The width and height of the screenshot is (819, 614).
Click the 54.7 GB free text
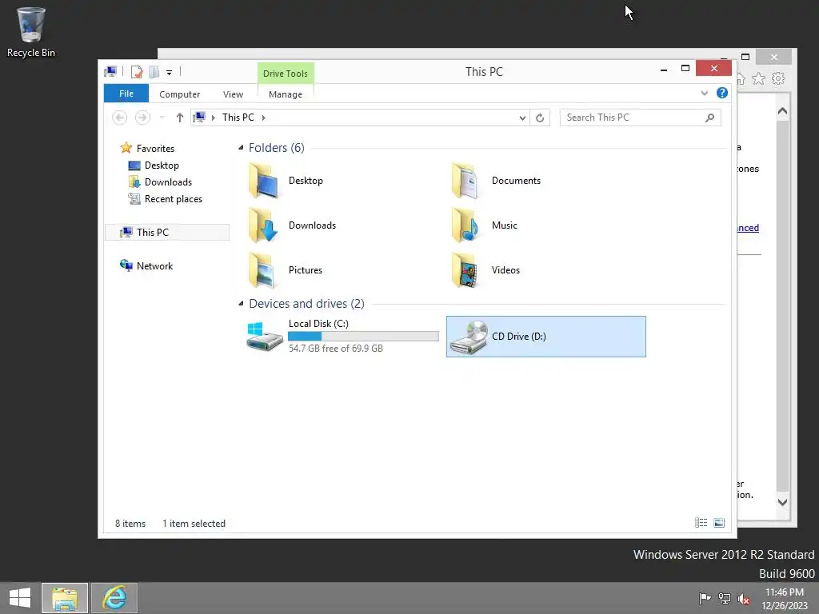(336, 349)
